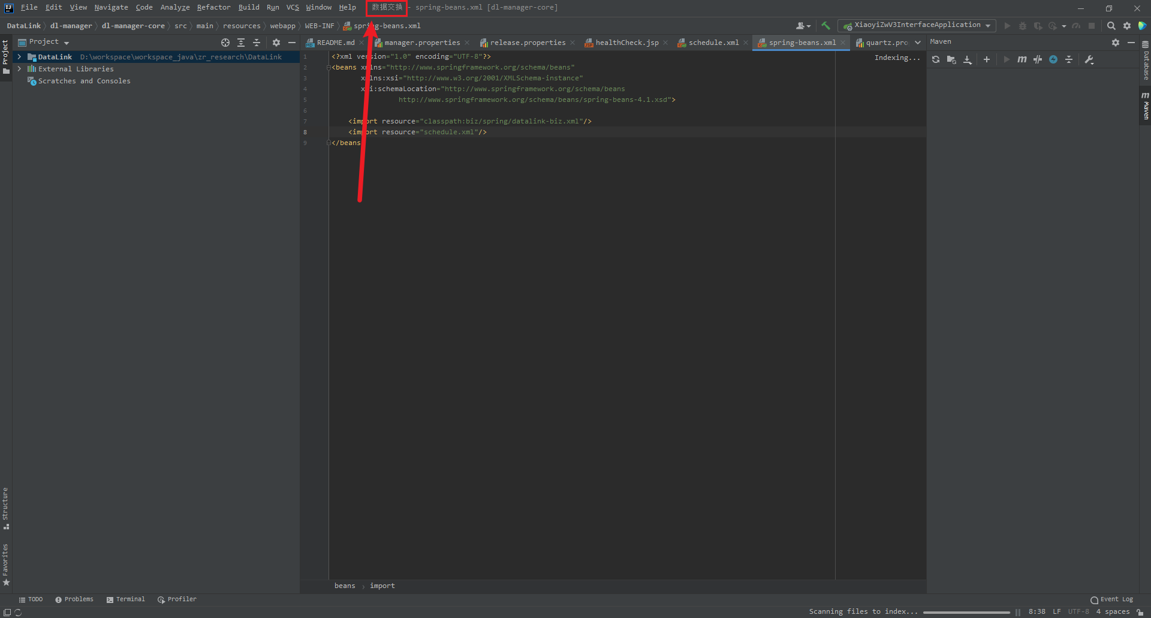This screenshot has width=1151, height=618.
Task: Change LF line separator in status bar
Action: 1057,612
